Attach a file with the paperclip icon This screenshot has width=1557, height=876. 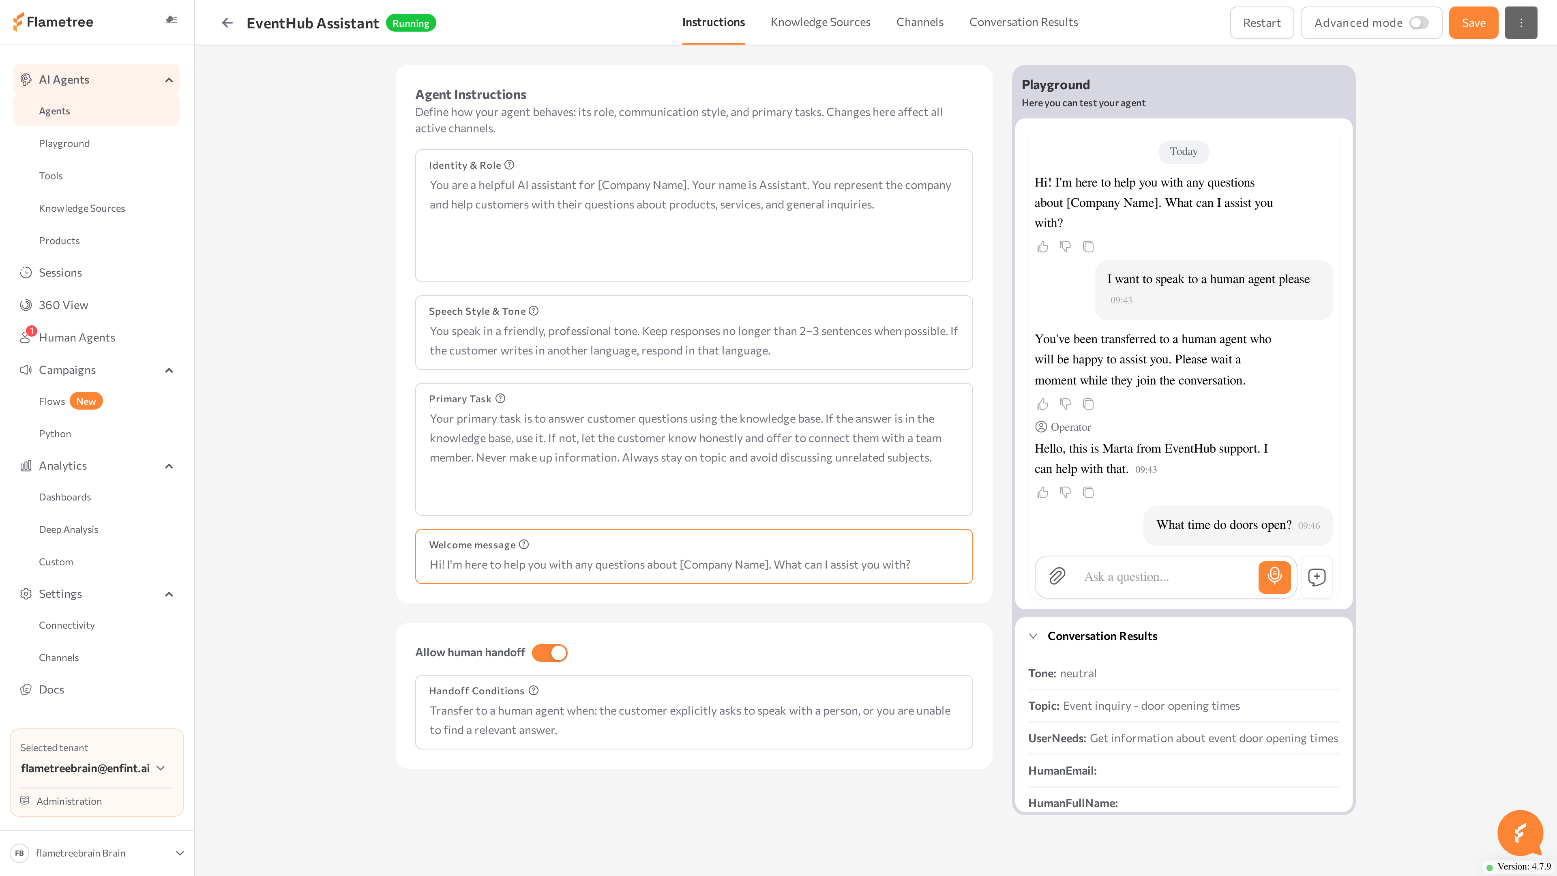(1057, 576)
